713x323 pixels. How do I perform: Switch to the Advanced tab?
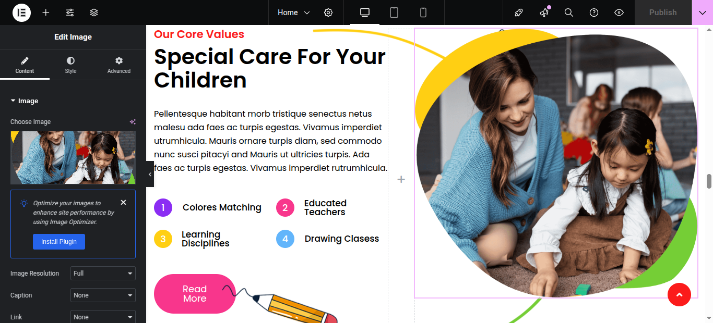[x=119, y=65]
